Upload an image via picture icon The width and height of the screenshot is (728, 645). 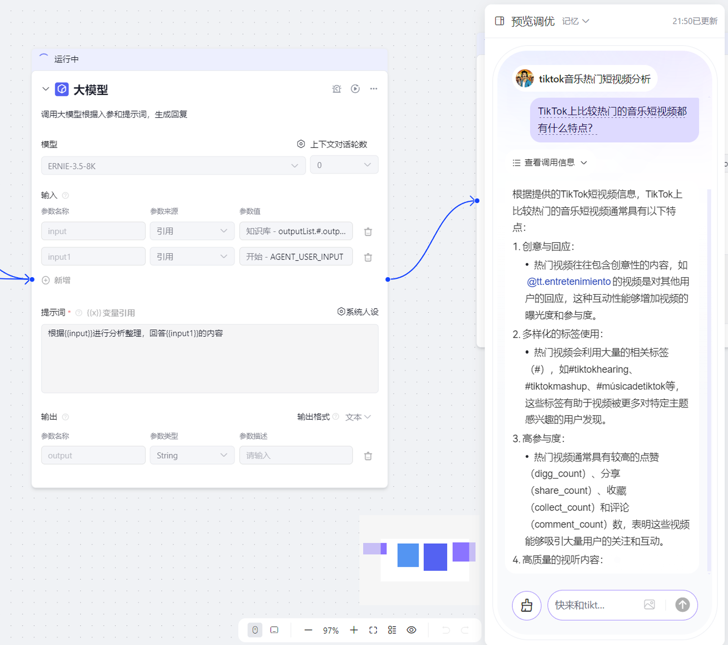(649, 605)
